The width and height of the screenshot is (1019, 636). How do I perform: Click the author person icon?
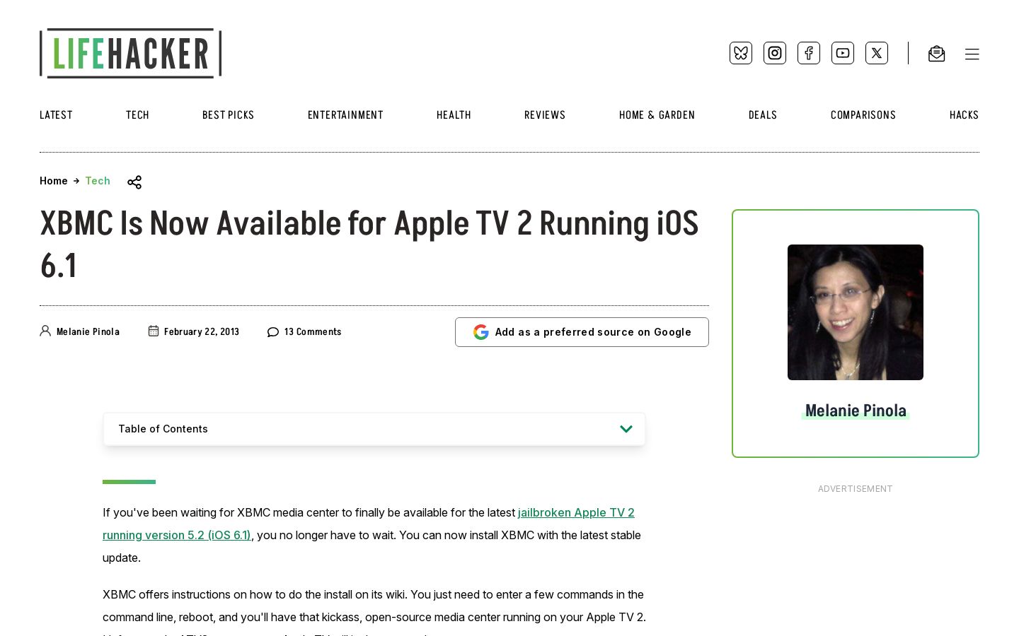[x=45, y=331]
